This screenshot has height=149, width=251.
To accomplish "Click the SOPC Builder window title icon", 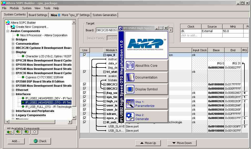I will coord(3,3).
